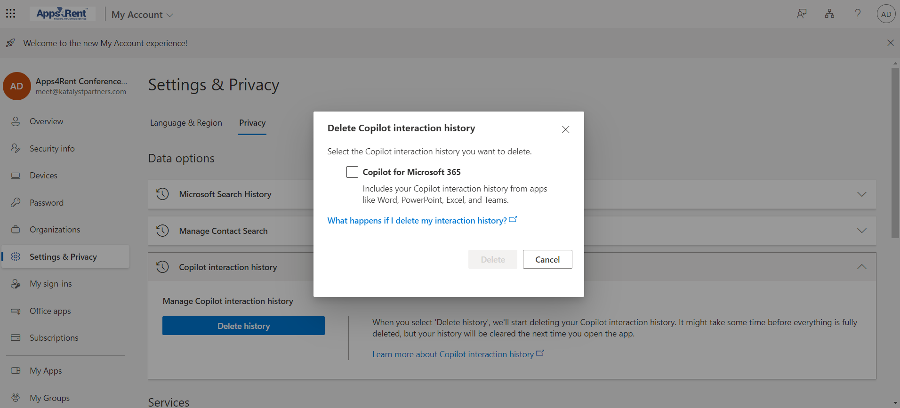Open Learn more about Copilot interaction history
The height and width of the screenshot is (408, 900).
pos(458,354)
